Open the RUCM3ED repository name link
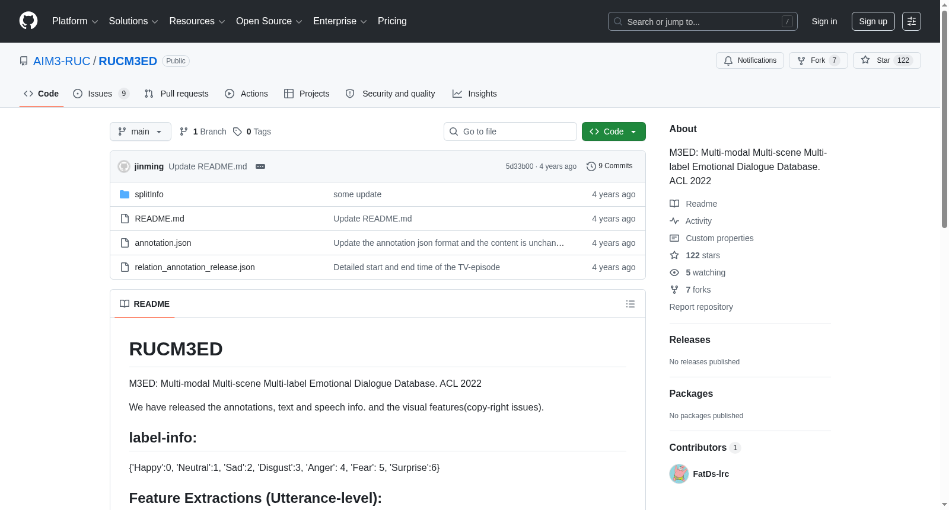Image resolution: width=949 pixels, height=510 pixels. pyautogui.click(x=128, y=61)
